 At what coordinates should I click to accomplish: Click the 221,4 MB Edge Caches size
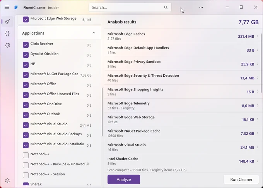(246, 36)
